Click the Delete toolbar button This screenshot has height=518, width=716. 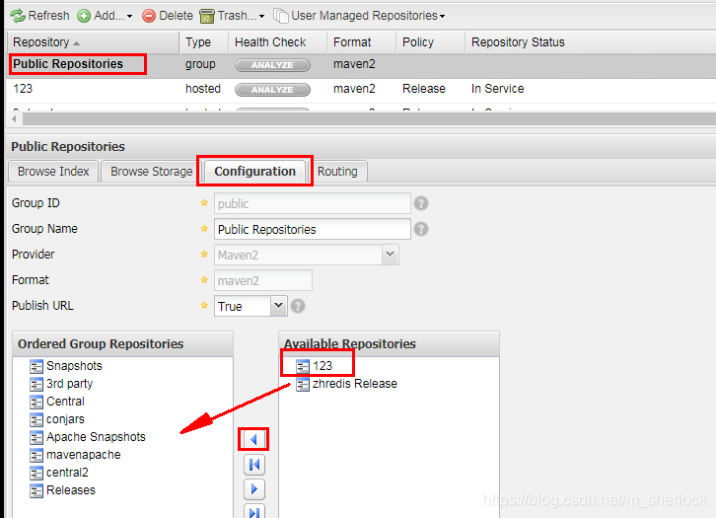pyautogui.click(x=167, y=16)
